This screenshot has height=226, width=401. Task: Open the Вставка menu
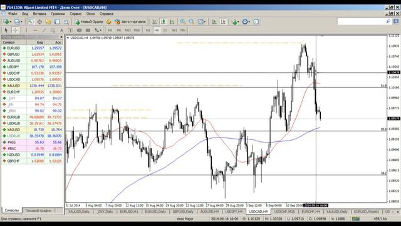coord(39,14)
